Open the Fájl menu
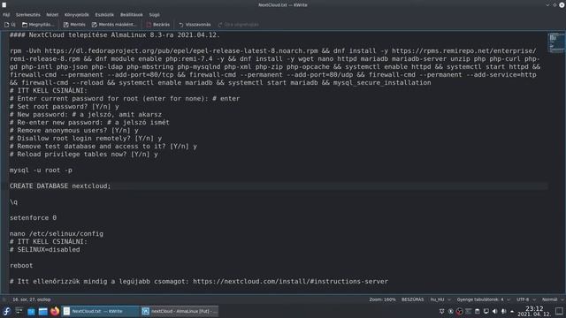566x318 pixels. 6,15
